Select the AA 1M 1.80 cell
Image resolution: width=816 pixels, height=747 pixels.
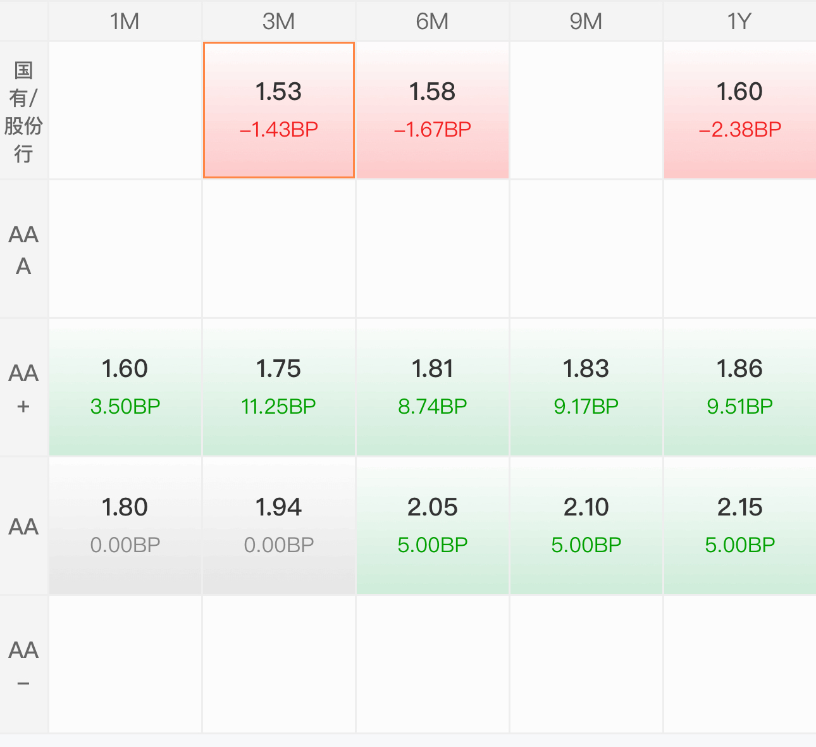coord(125,526)
